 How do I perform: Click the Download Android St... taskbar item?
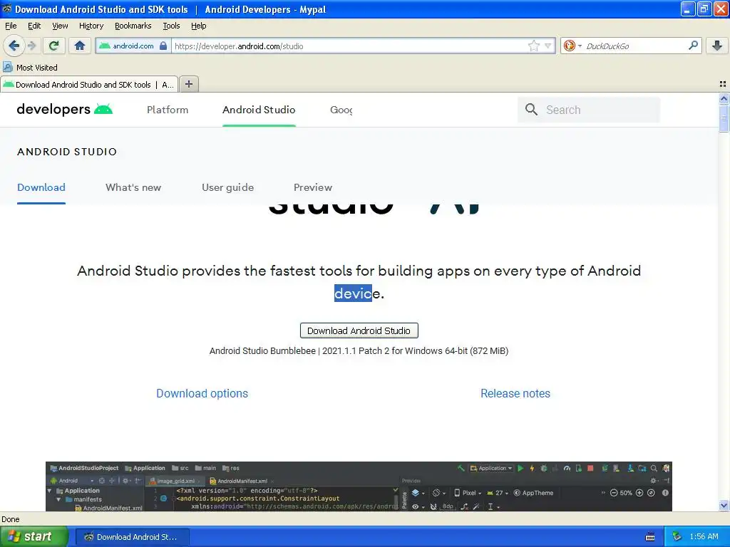[132, 537]
